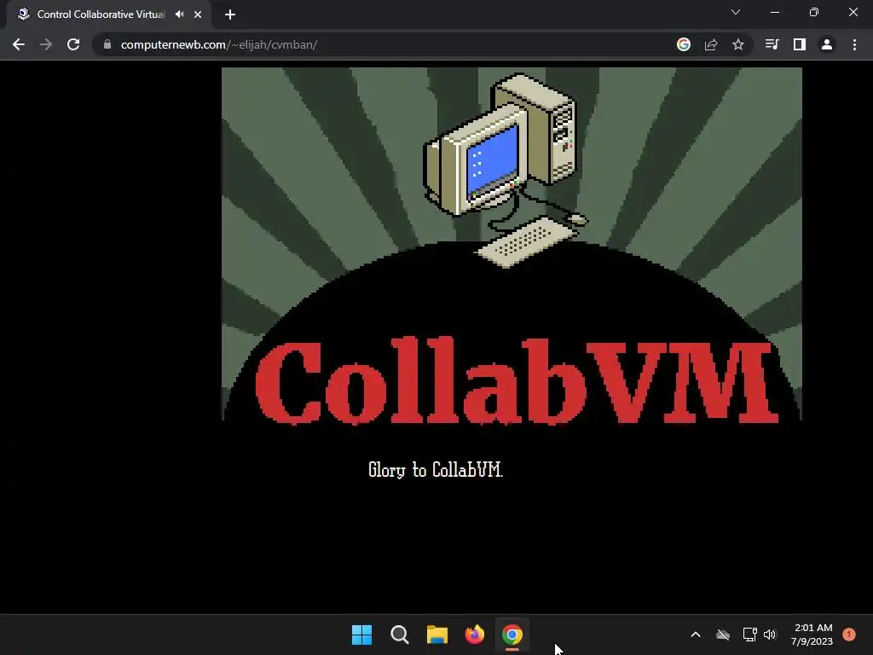The height and width of the screenshot is (655, 873).
Task: Open the Chrome profile menu
Action: click(827, 44)
